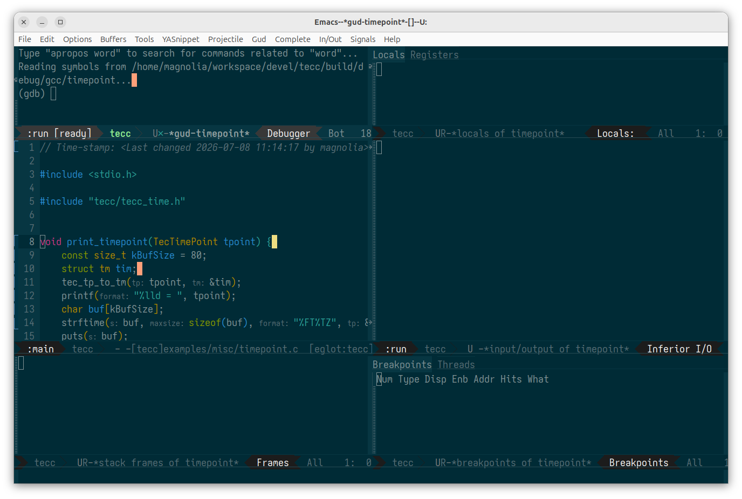Click the TecTimePoint type name on line 8

tap(185, 242)
